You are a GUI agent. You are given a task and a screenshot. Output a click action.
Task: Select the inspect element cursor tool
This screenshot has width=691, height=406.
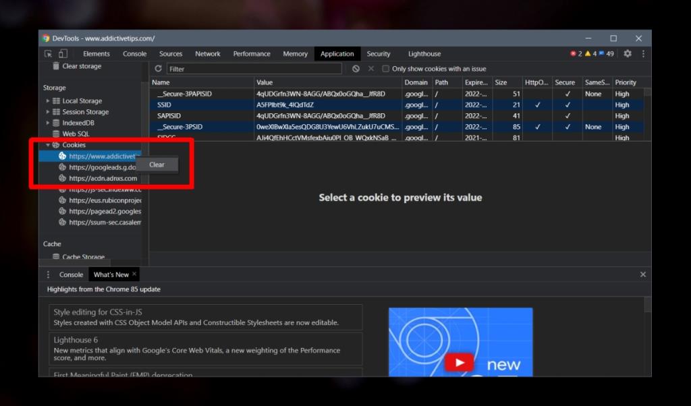(47, 53)
